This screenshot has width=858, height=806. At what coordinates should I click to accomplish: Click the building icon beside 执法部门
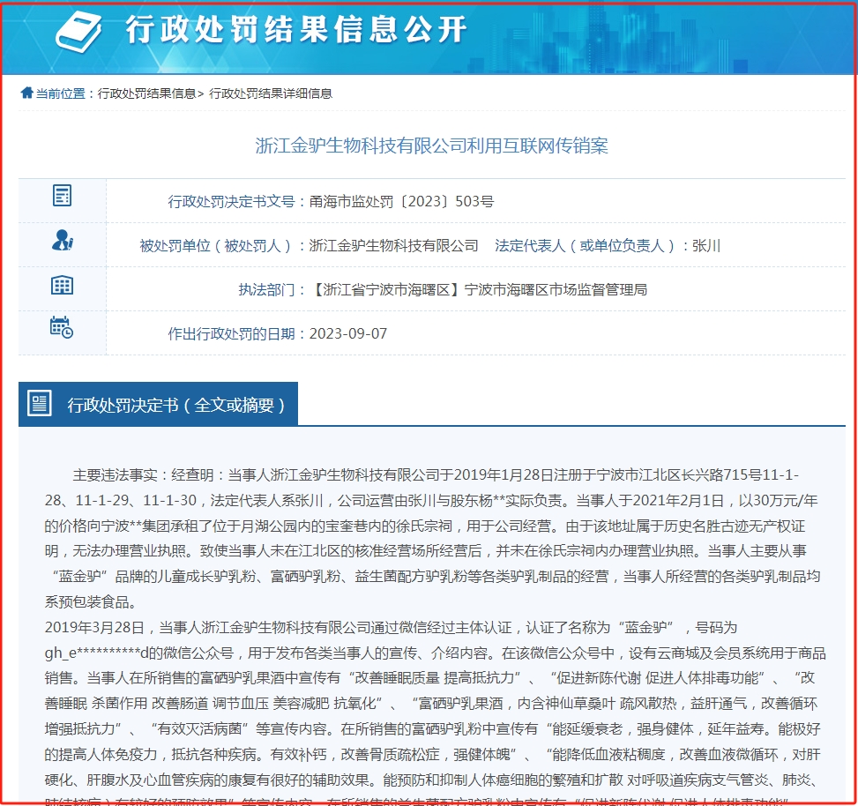tap(62, 285)
